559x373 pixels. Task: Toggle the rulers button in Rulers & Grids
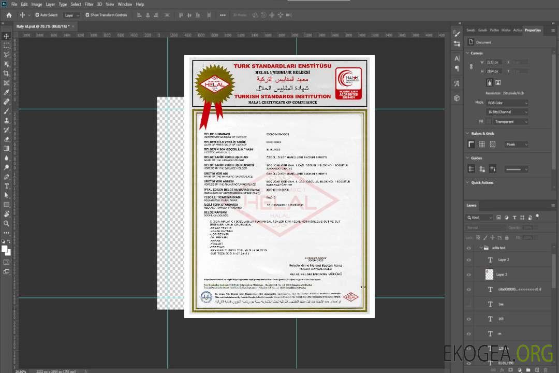(472, 144)
